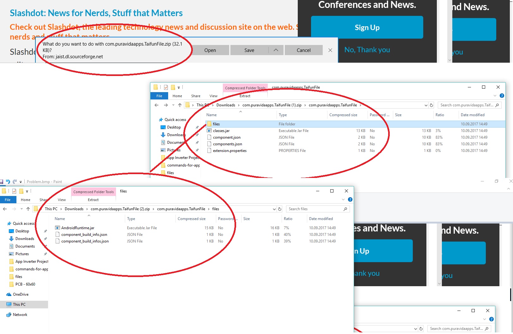
Task: Click the Up arrow in the TaifunFile window
Action: 180,105
